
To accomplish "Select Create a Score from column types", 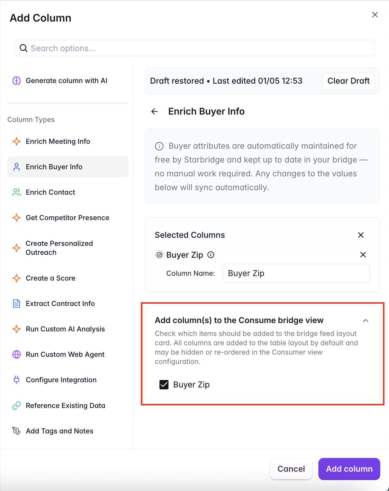I will pyautogui.click(x=50, y=278).
